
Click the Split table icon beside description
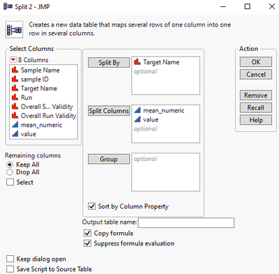14,30
